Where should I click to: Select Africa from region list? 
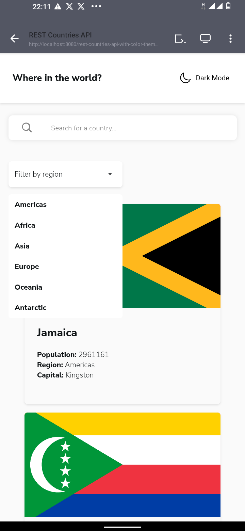(x=25, y=225)
